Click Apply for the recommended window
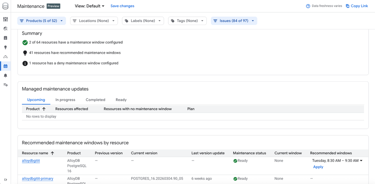This screenshot has height=184, width=375. coord(318,167)
